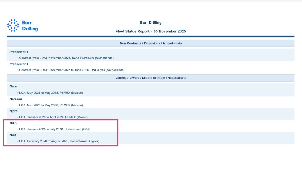Select the Galar rig name
Viewport: 302px width, 174px height.
pyautogui.click(x=14, y=86)
